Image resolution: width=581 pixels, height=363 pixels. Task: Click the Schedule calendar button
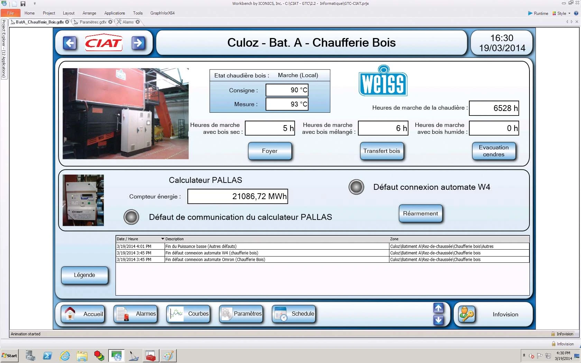(294, 314)
